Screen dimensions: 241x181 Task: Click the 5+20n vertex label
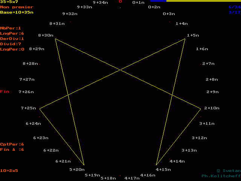tap(77, 170)
